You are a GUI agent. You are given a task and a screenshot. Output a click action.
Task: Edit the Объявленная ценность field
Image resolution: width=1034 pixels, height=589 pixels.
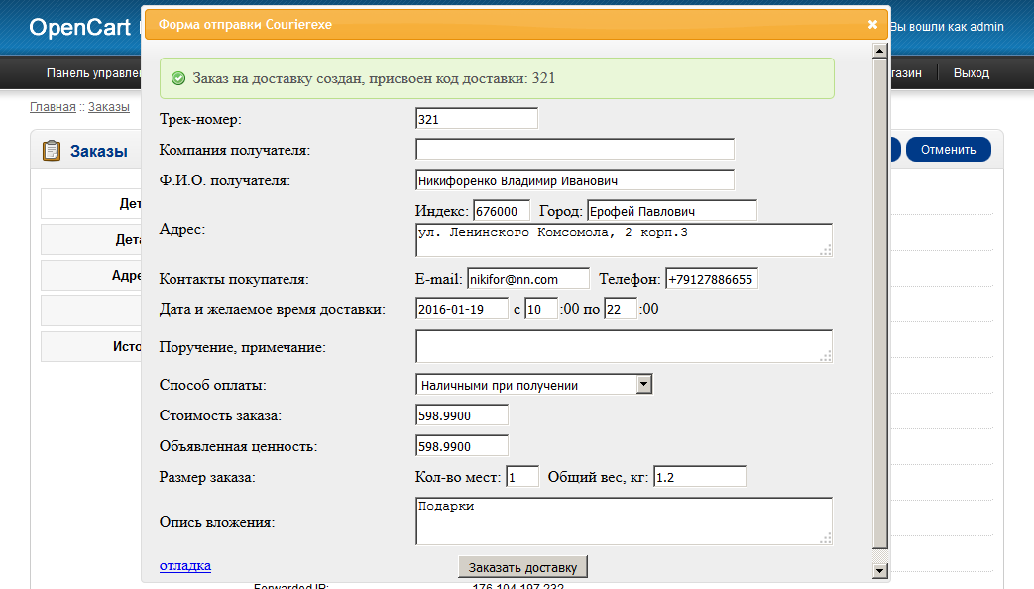(462, 446)
